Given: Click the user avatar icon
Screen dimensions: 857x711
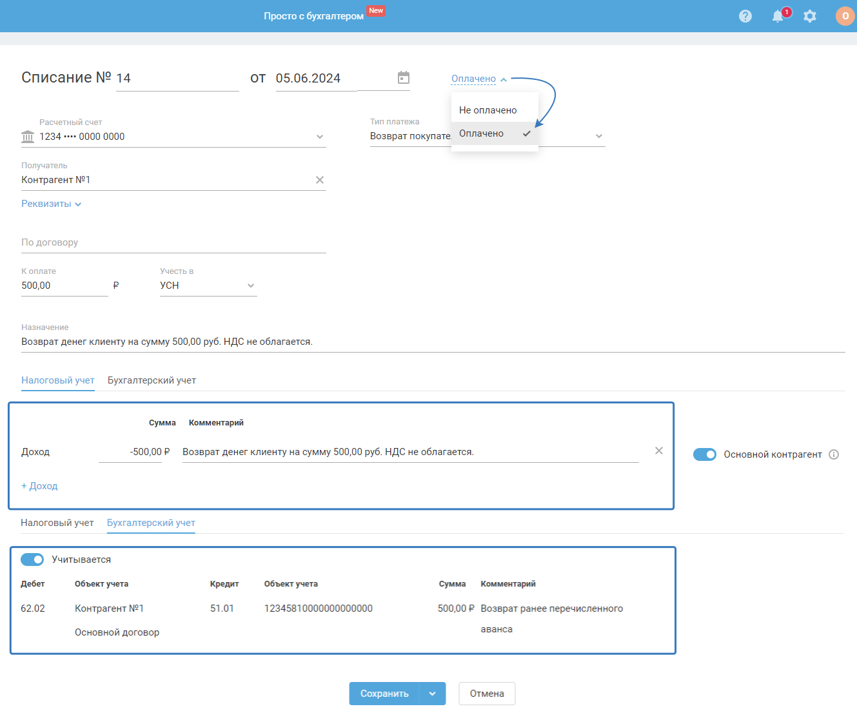Looking at the screenshot, I should 845,16.
